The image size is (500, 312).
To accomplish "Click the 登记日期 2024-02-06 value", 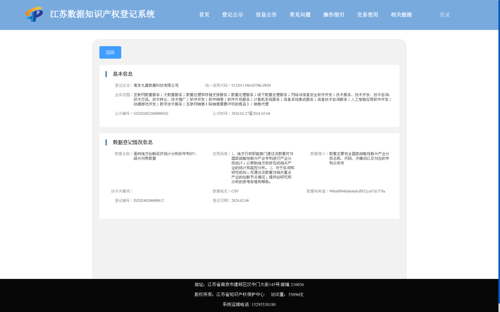I will (x=240, y=201).
